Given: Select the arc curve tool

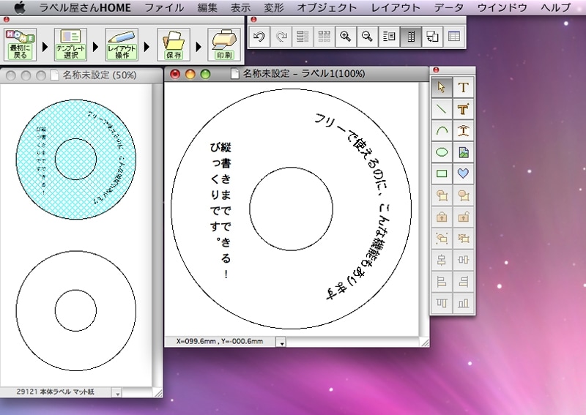Looking at the screenshot, I should [x=442, y=131].
